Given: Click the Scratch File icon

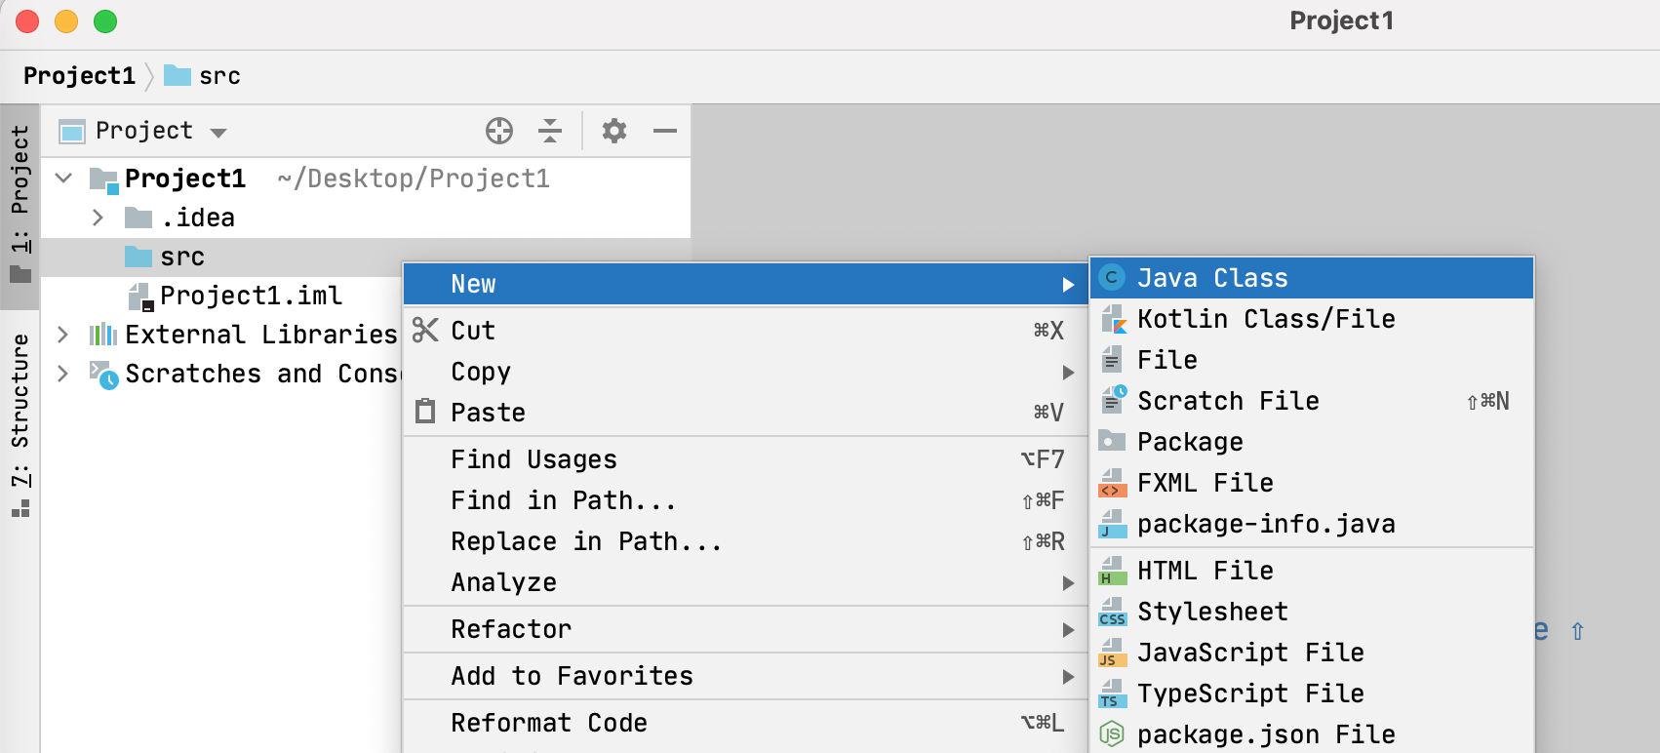Looking at the screenshot, I should (x=1113, y=400).
